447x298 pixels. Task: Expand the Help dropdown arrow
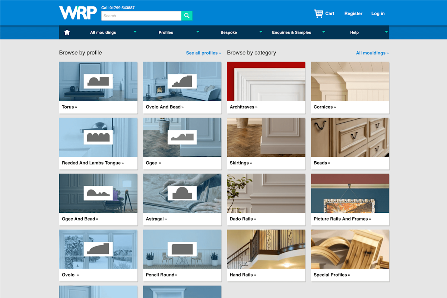click(x=386, y=32)
